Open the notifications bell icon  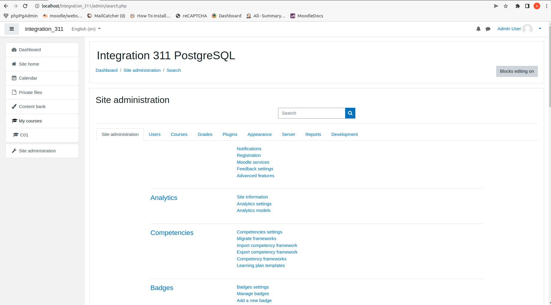click(x=478, y=29)
